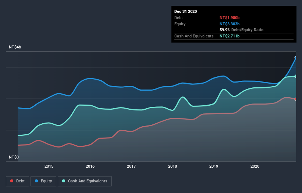This screenshot has width=302, height=193.
Task: Toggle the Debt series legend button
Action: [x=17, y=181]
